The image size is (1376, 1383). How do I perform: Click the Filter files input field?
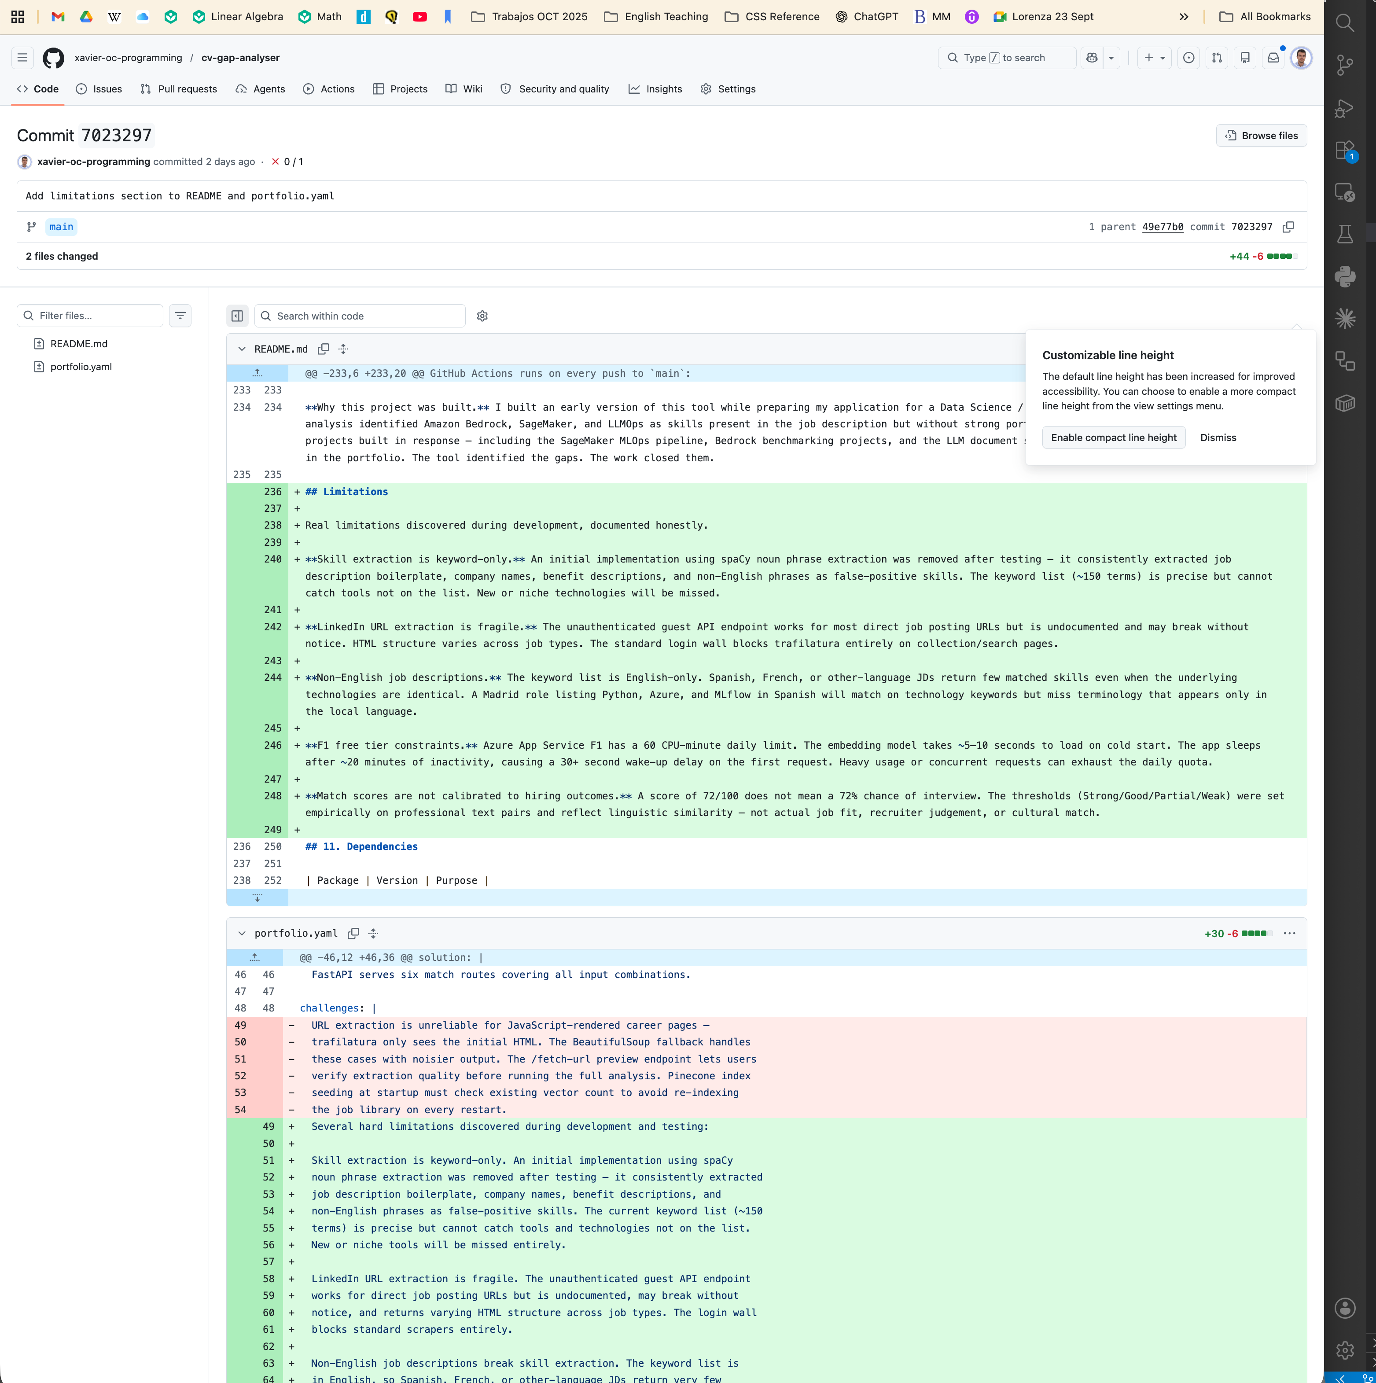click(x=90, y=316)
